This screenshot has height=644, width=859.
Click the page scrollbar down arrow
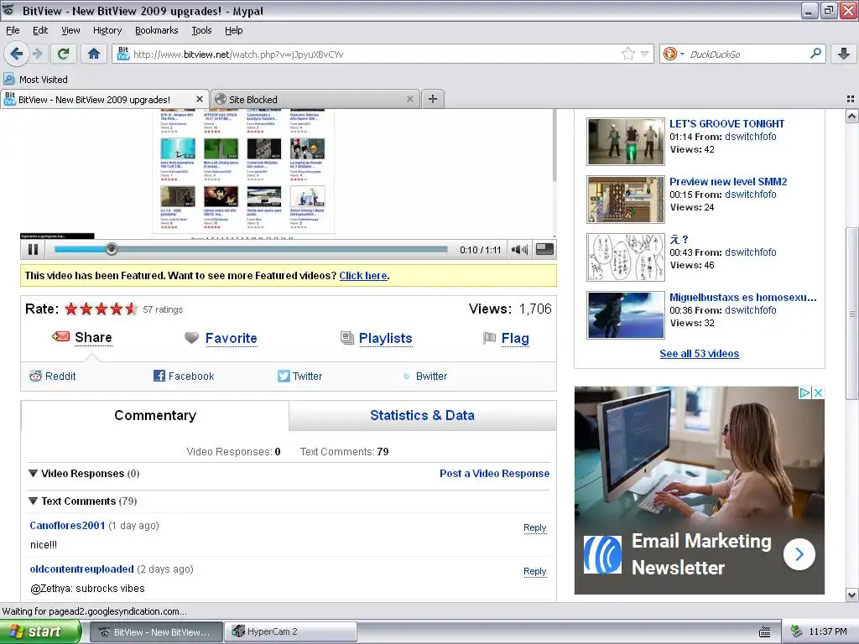pyautogui.click(x=852, y=595)
